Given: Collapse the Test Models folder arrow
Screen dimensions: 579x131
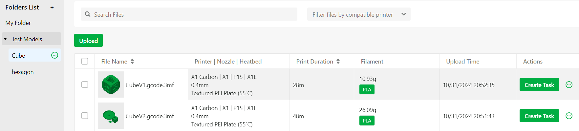Looking at the screenshot, I should tap(5, 39).
